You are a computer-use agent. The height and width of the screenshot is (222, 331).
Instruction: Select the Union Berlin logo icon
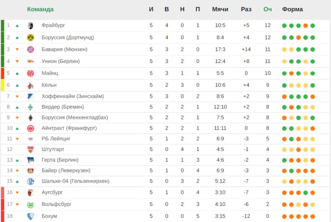pyautogui.click(x=30, y=61)
